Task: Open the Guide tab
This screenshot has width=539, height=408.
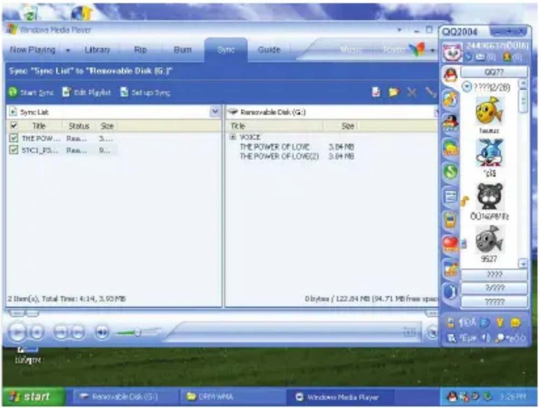Action: point(269,50)
